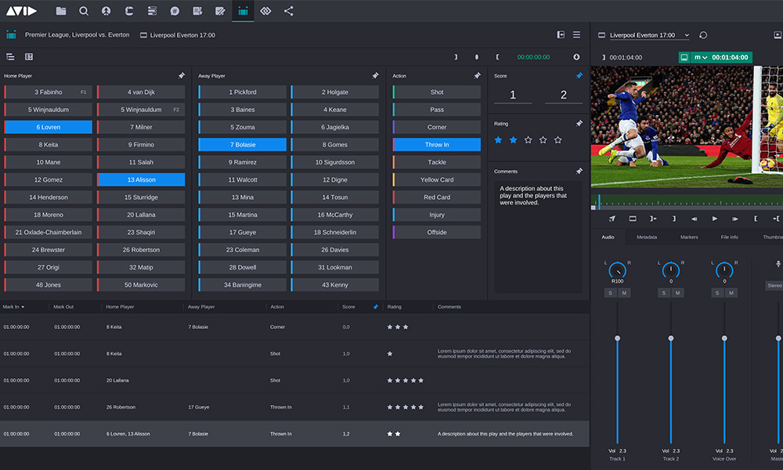Click the away score field showing 2
This screenshot has height=470, width=783.
pyautogui.click(x=563, y=95)
